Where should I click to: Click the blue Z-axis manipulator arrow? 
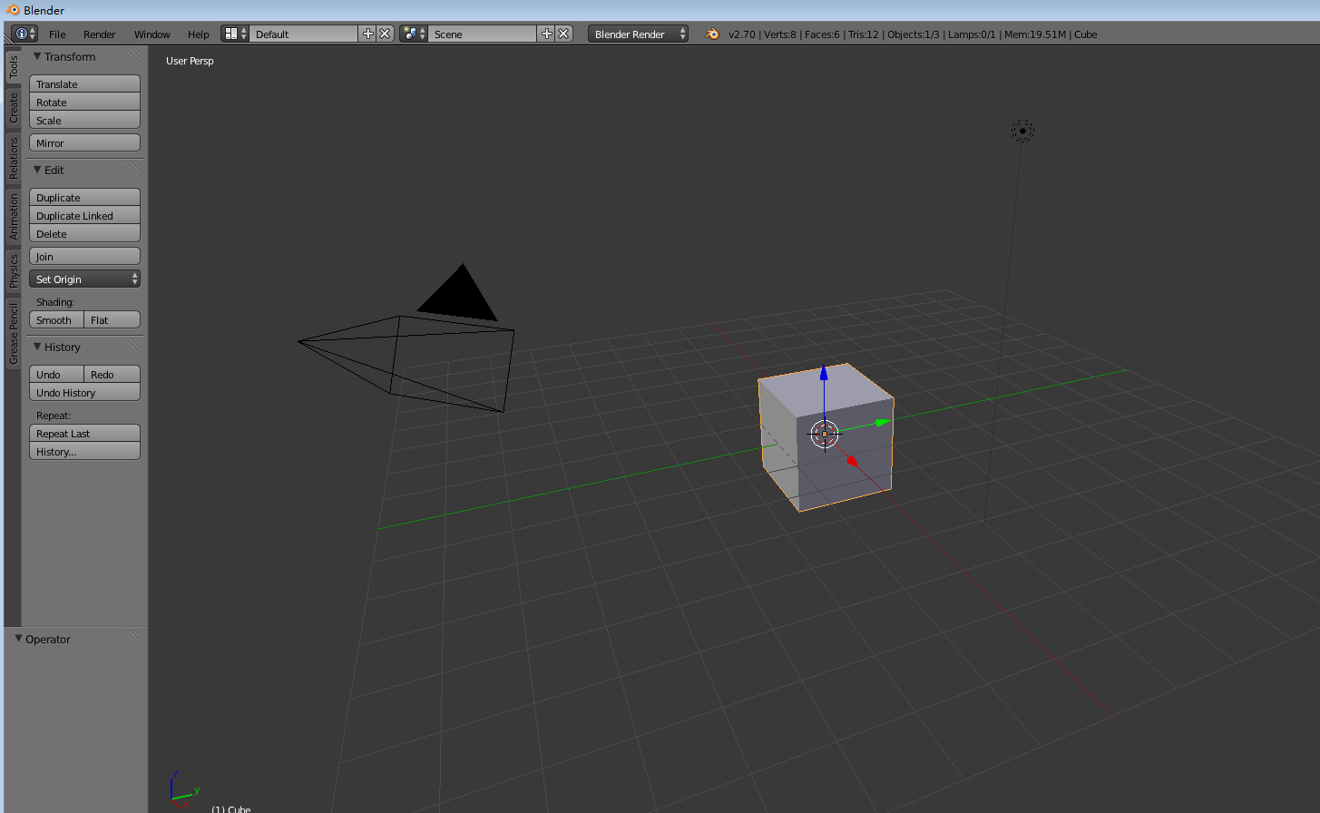[824, 372]
